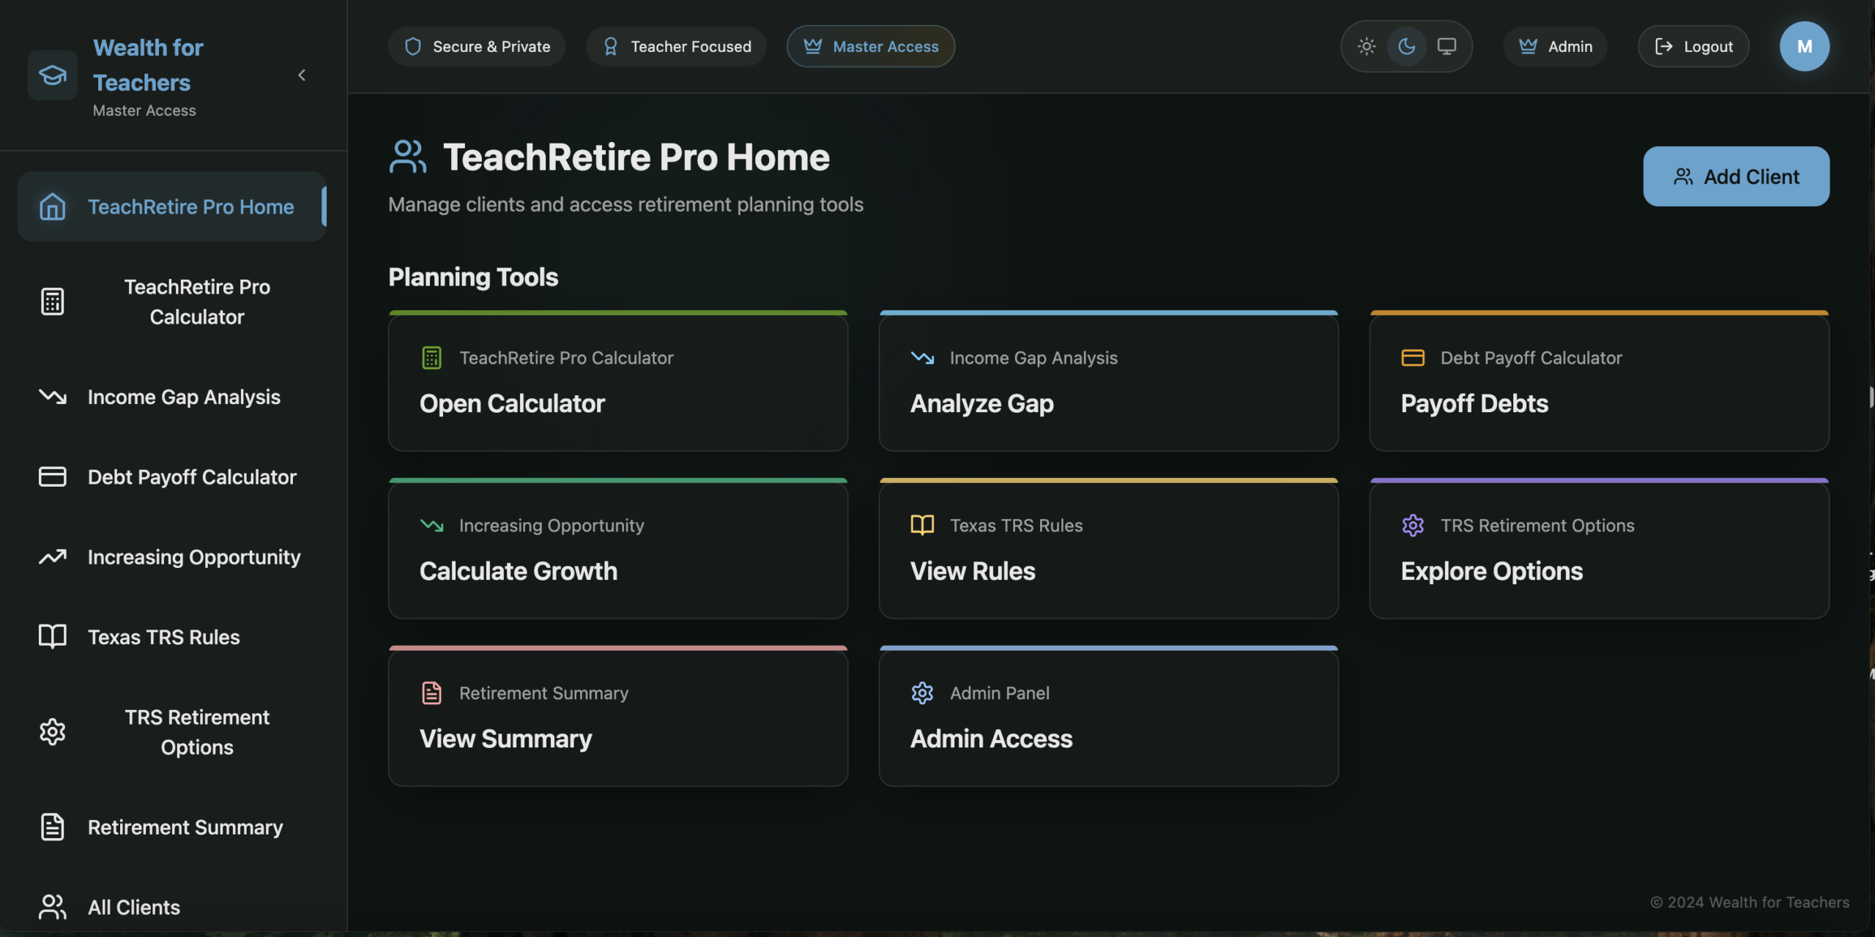Enable dark mode with the moon icon
This screenshot has height=937, width=1875.
coord(1406,46)
